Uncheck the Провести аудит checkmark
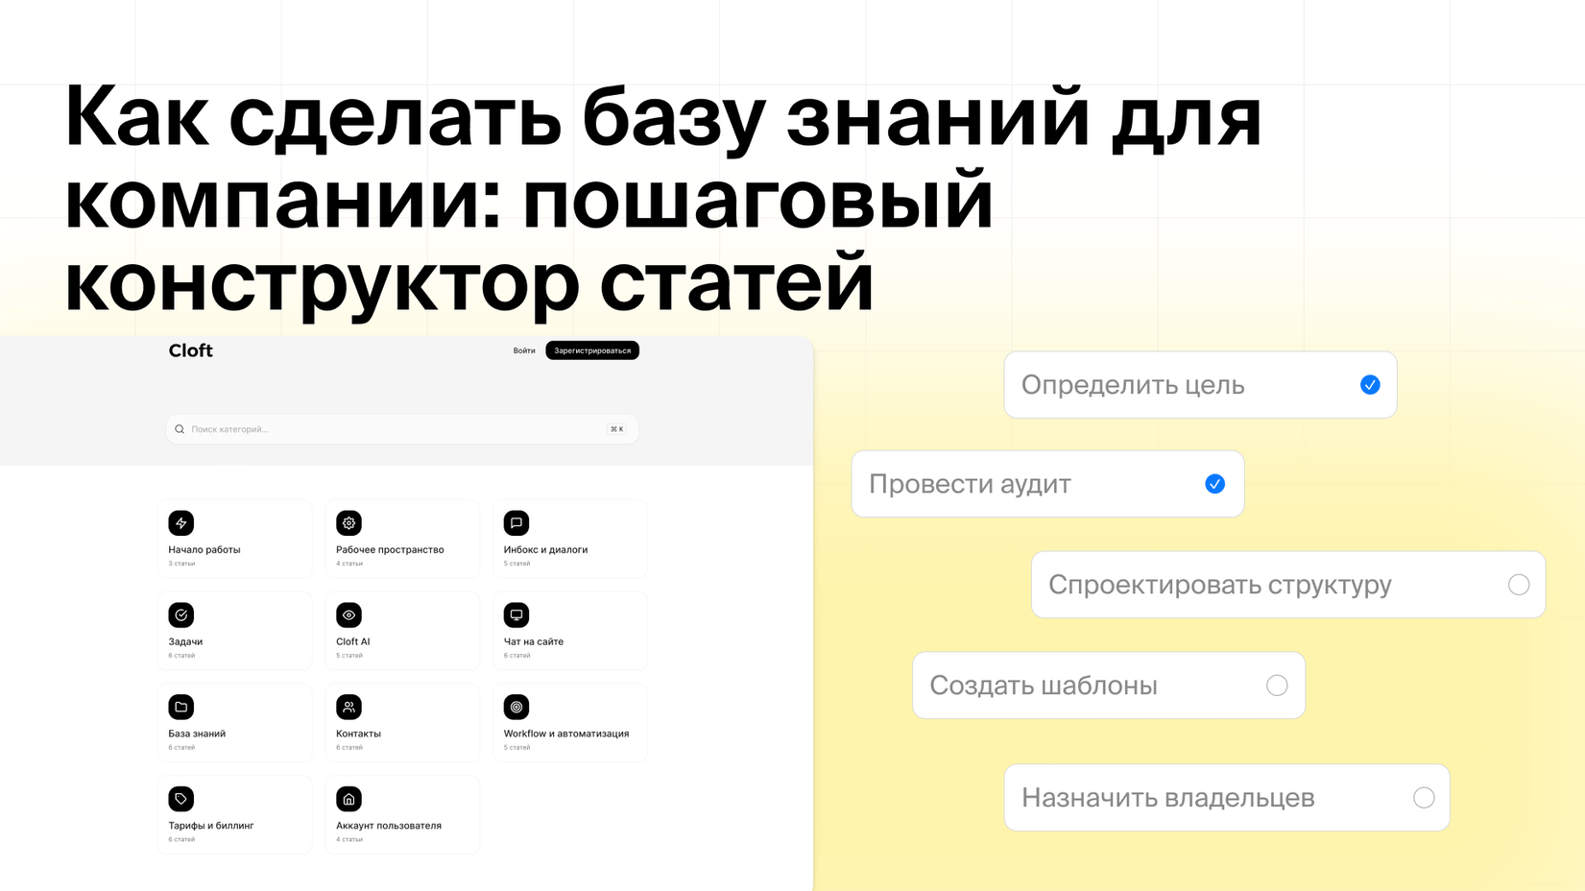The width and height of the screenshot is (1585, 891). coord(1215,484)
